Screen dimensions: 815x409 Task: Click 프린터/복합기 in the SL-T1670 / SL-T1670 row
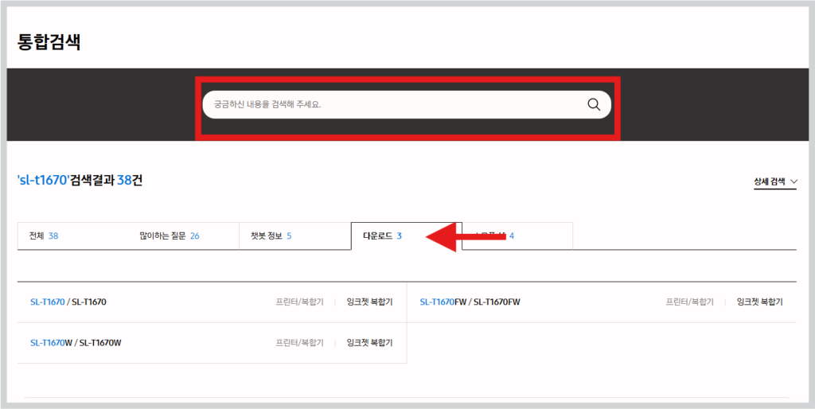click(x=299, y=302)
